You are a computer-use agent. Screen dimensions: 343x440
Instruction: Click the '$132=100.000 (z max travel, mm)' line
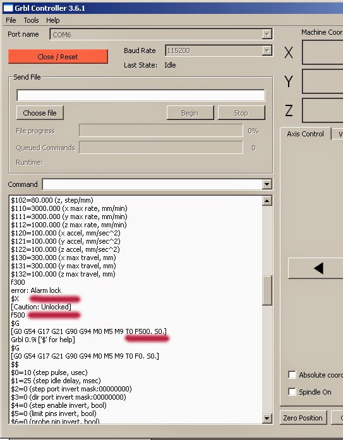pyautogui.click(x=63, y=274)
